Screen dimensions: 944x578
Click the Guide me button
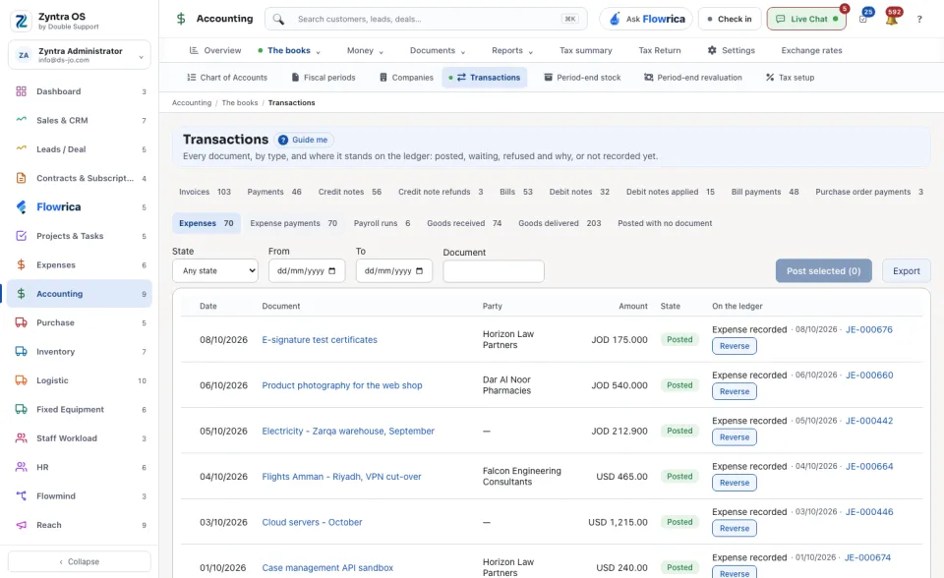[304, 140]
